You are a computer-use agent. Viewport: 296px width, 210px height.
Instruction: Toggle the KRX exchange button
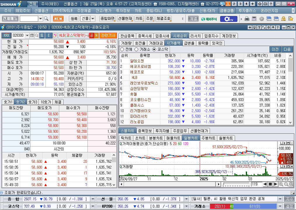(6, 36)
